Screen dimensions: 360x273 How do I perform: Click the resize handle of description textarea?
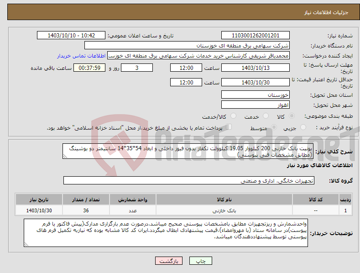(65, 156)
